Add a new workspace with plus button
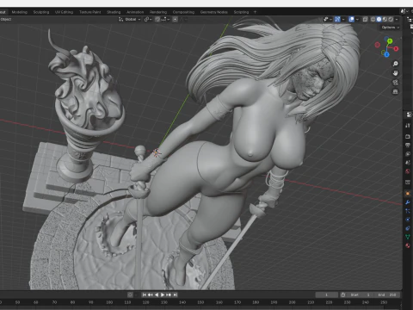Screen dimensions: 413x310 pyautogui.click(x=255, y=12)
